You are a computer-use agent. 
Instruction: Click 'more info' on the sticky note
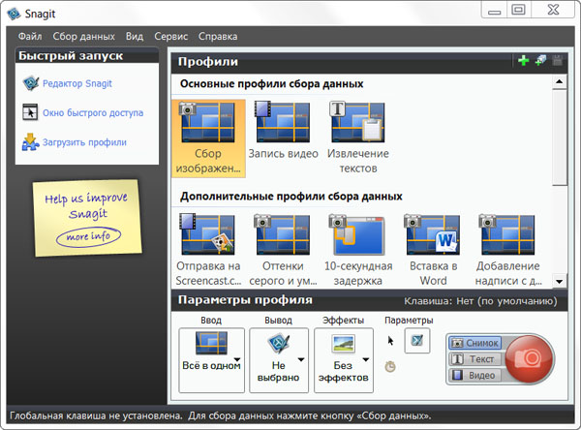pos(88,236)
